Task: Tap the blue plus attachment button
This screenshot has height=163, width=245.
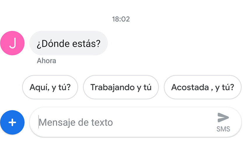Action: click(x=12, y=123)
